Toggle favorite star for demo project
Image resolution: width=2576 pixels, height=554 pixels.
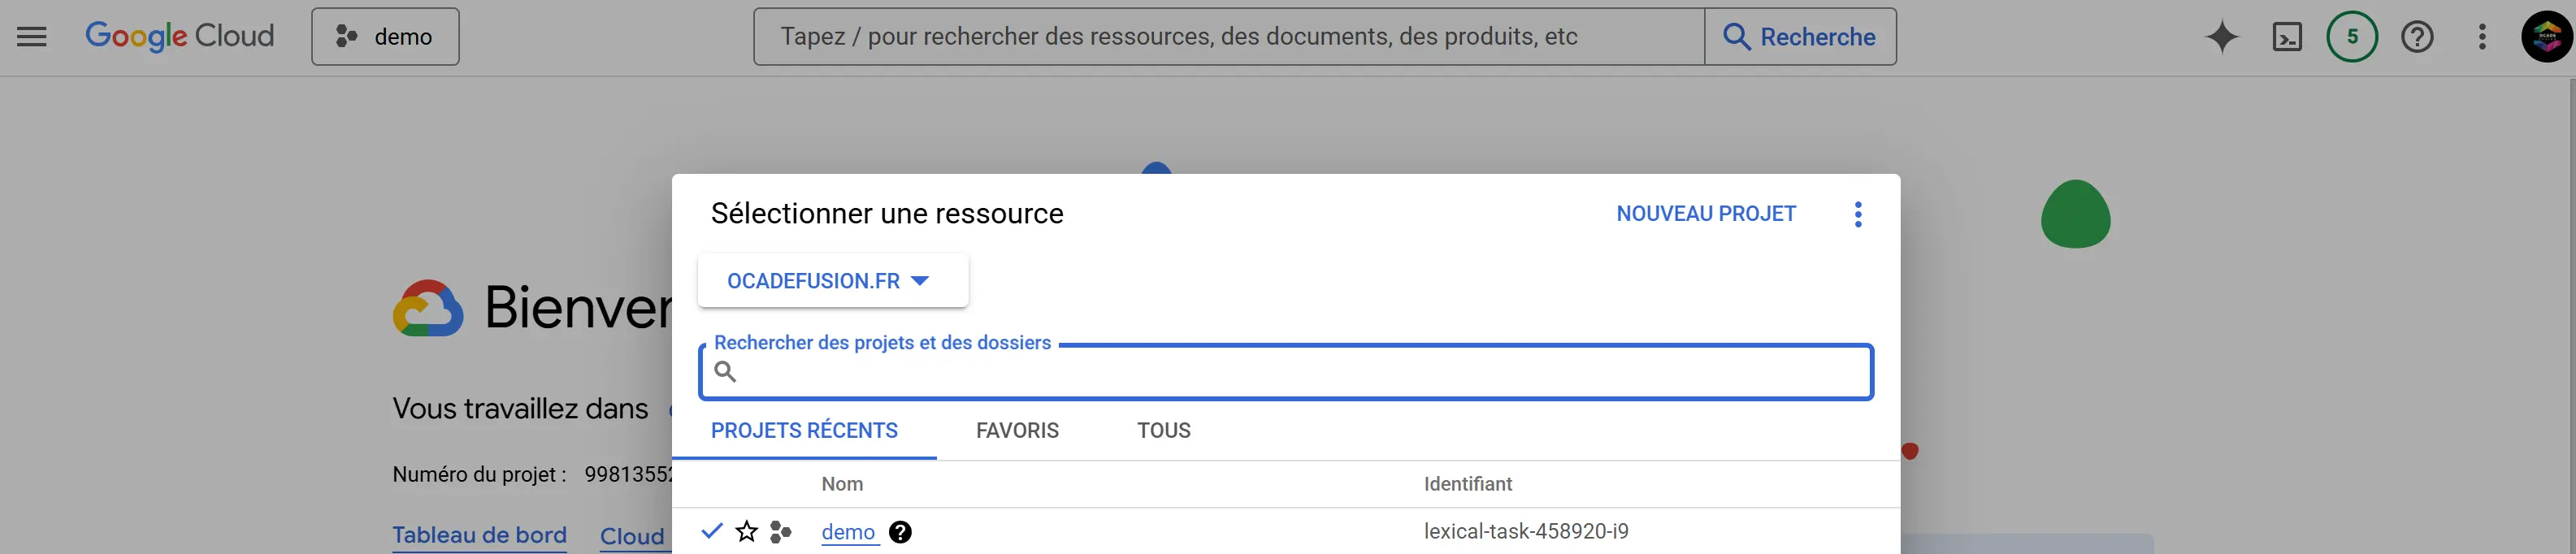[x=747, y=532]
